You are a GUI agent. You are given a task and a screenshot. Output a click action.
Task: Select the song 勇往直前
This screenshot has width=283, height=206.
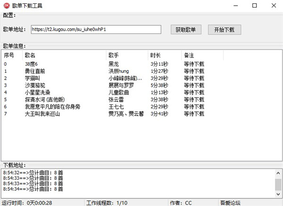(35, 71)
